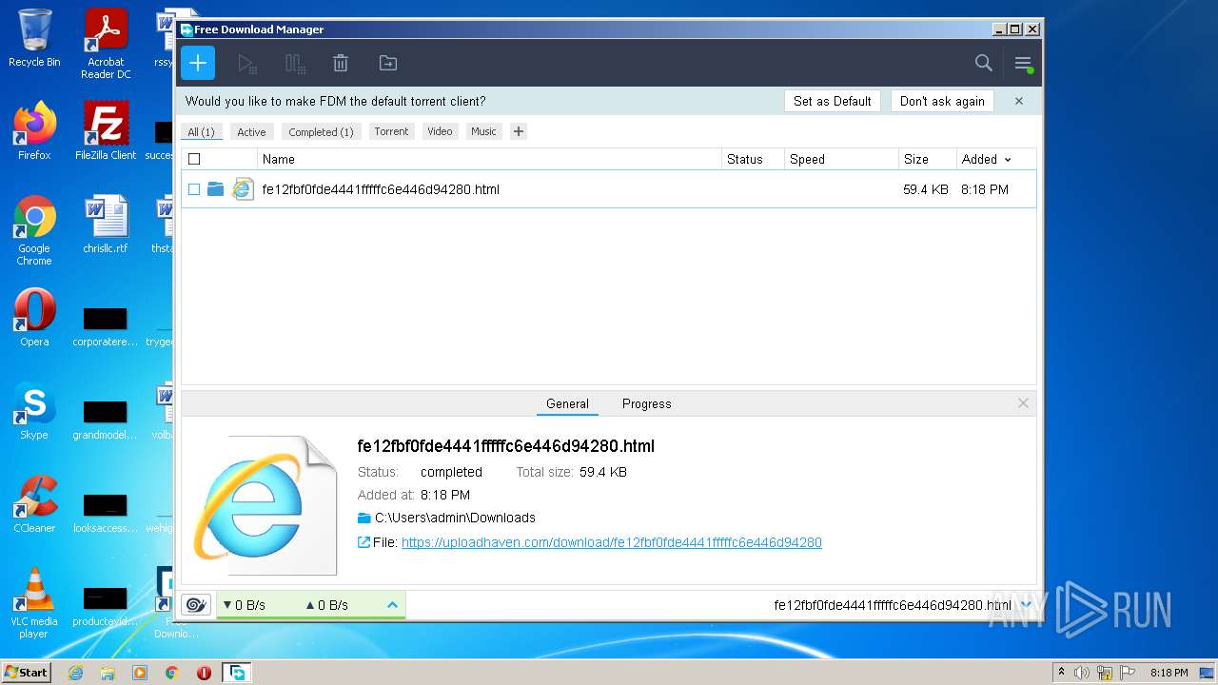
Task: Select the fe12fbf0fde4441fffffc6e446d94280.html row name
Action: click(381, 189)
